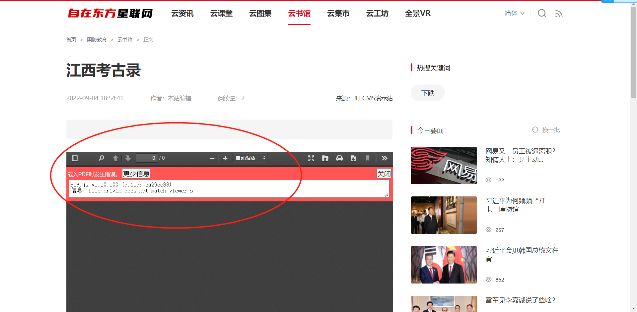Click the open file icon in PDF toolbar
Image resolution: width=637 pixels, height=312 pixels.
point(325,158)
